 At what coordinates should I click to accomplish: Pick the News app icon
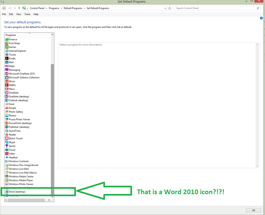click(x=7, y=89)
